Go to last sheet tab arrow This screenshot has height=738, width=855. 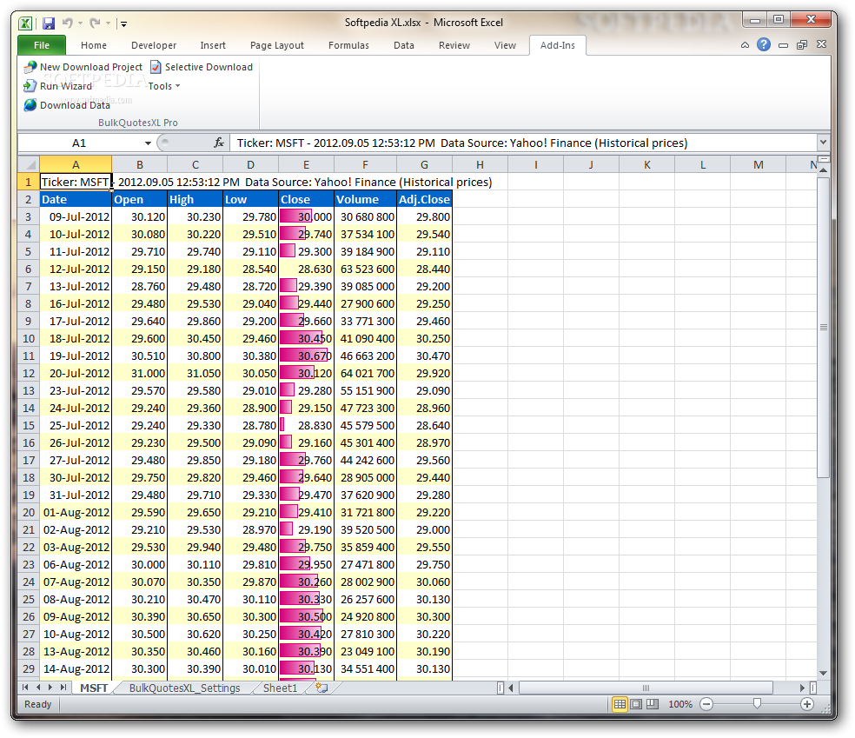click(x=63, y=688)
